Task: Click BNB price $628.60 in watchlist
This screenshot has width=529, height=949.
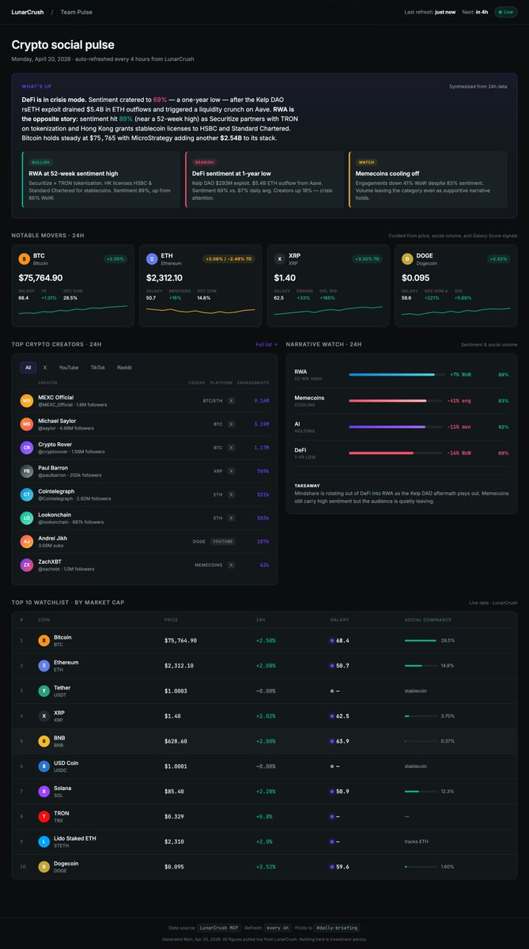Action: point(176,742)
